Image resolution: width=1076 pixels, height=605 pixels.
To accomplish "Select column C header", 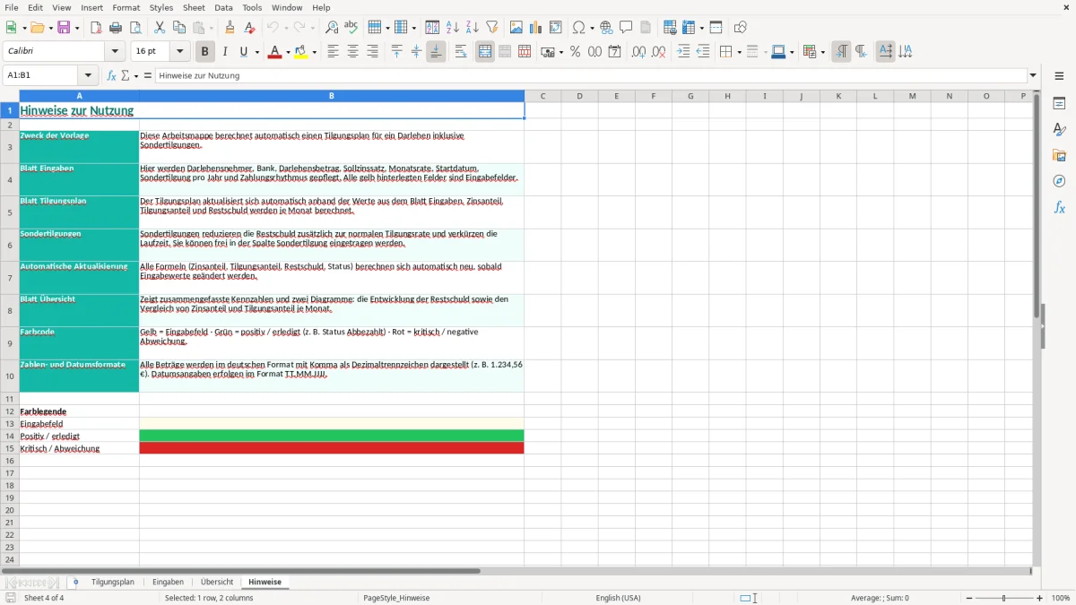I will [542, 96].
